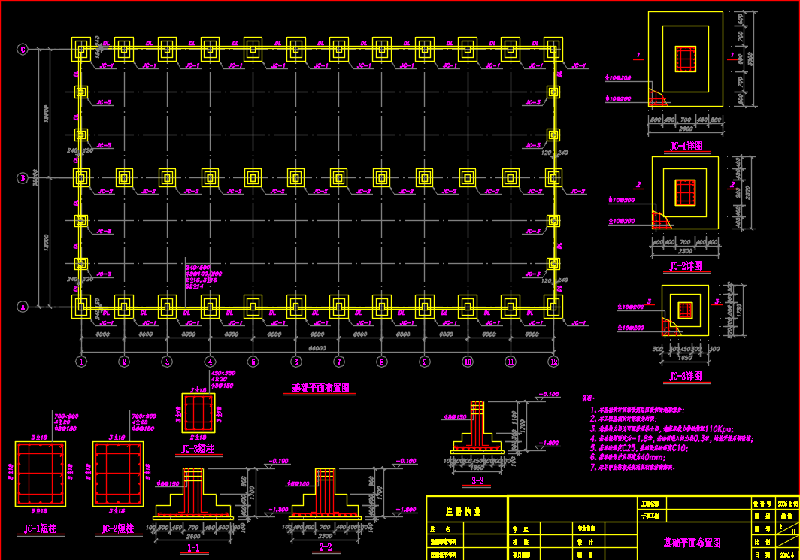The height and width of the screenshot is (560, 800).
Task: Select note 3 mentioning 110Kpa
Action: pos(662,429)
